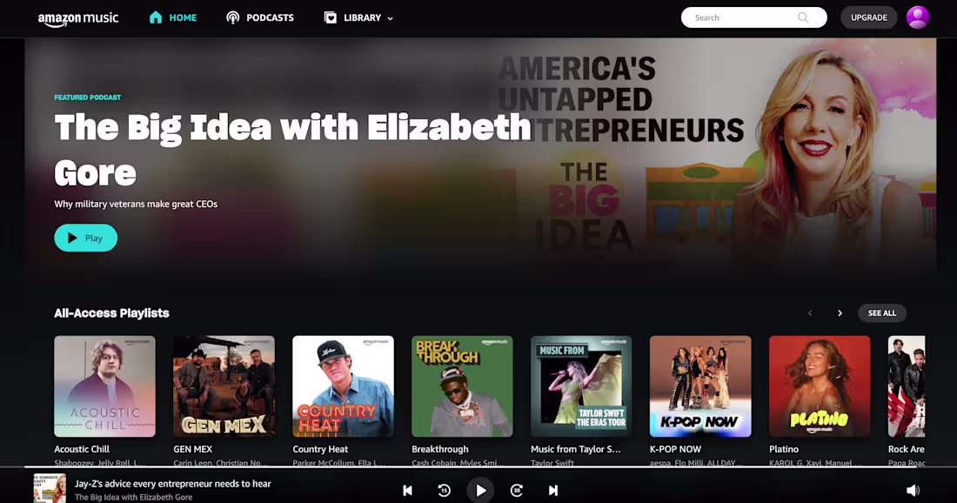This screenshot has height=503, width=957.
Task: Toggle playback with the pause/play control
Action: point(481,490)
